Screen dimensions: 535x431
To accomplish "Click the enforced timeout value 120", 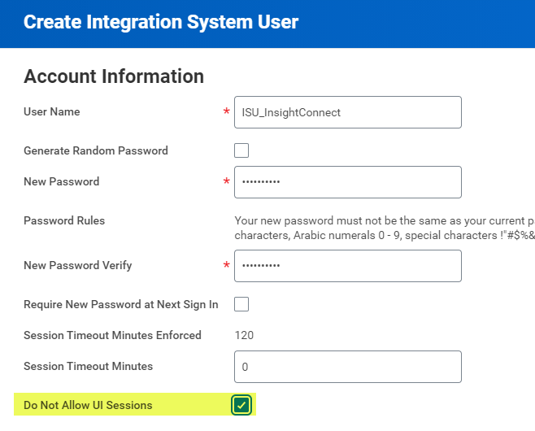I will [x=244, y=335].
